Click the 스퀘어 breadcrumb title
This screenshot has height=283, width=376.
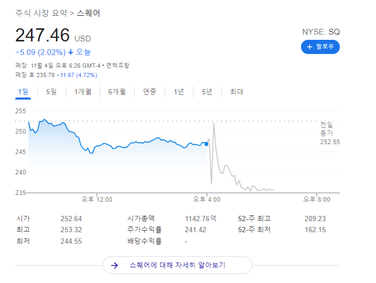[x=88, y=13]
